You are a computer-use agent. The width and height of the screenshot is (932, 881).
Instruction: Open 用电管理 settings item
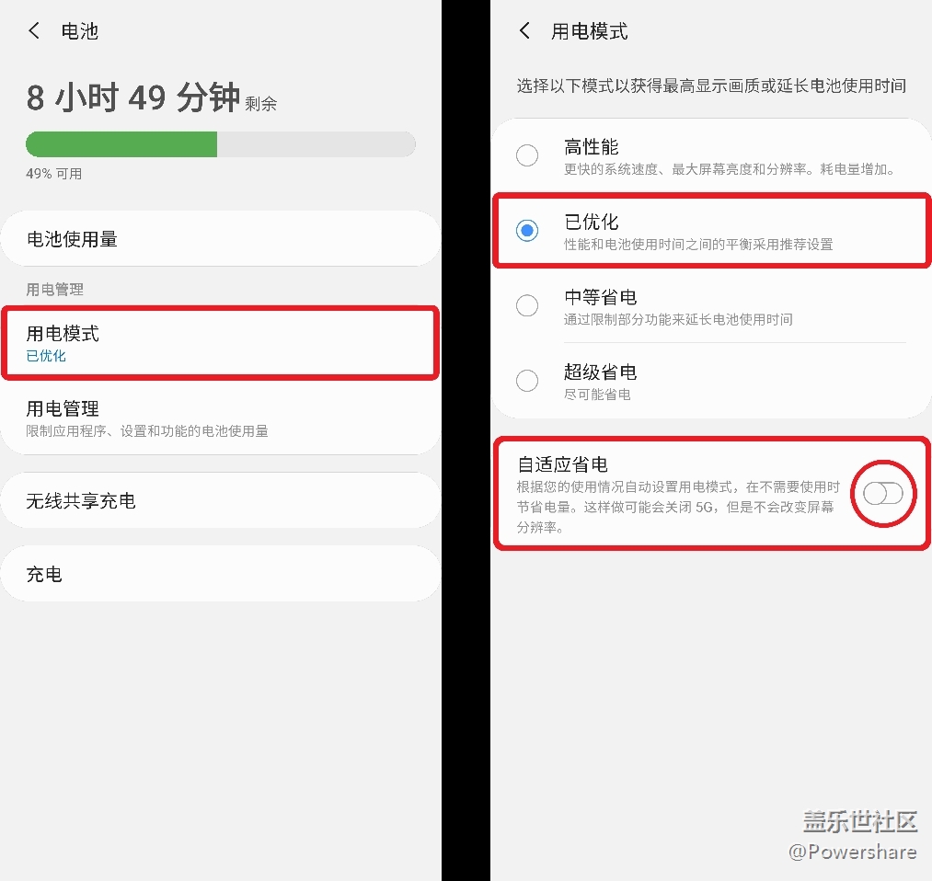(x=219, y=418)
